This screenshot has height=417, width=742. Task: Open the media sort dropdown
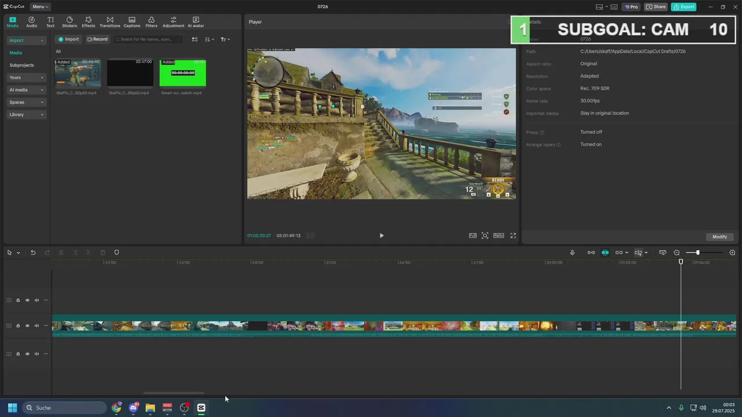pyautogui.click(x=210, y=39)
